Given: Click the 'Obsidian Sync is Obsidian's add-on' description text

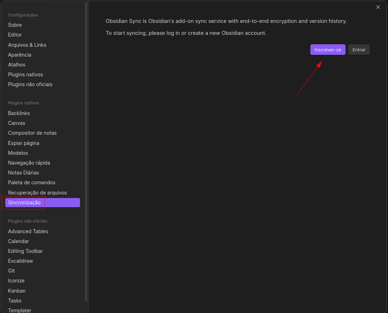Looking at the screenshot, I should tap(226, 21).
